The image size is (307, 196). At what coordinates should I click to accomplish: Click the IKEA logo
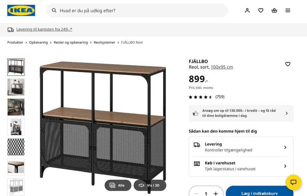coord(21,11)
